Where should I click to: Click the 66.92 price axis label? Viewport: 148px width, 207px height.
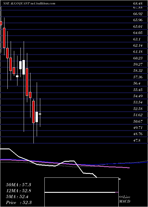(138, 14)
